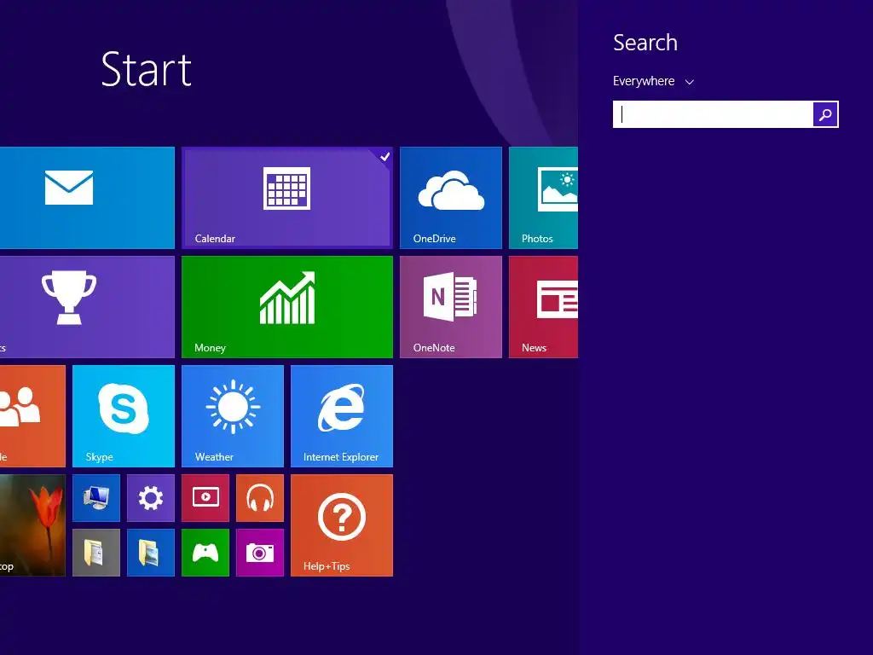This screenshot has height=655, width=873.
Task: Open the gray documents folder small tile
Action: click(x=96, y=553)
